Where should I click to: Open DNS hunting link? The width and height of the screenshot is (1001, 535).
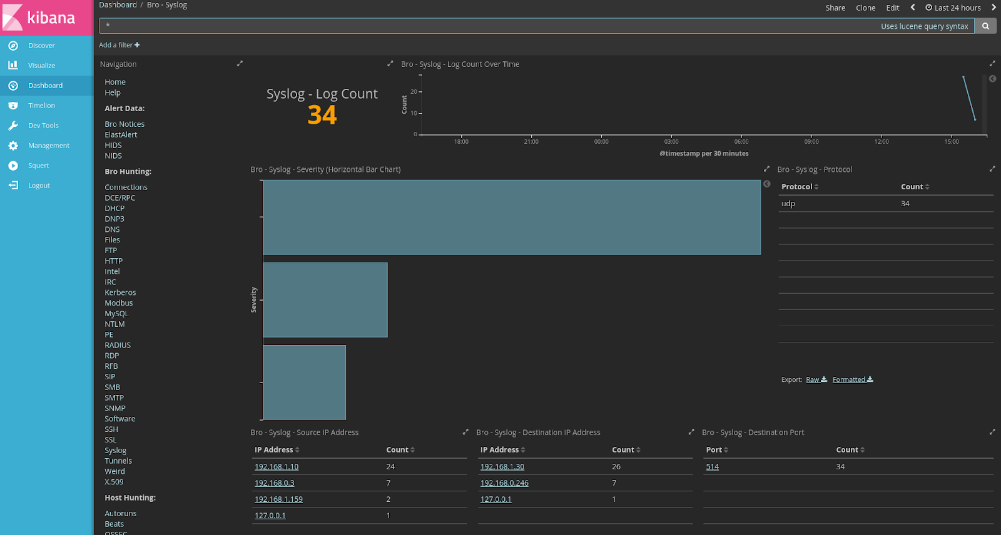click(x=112, y=229)
